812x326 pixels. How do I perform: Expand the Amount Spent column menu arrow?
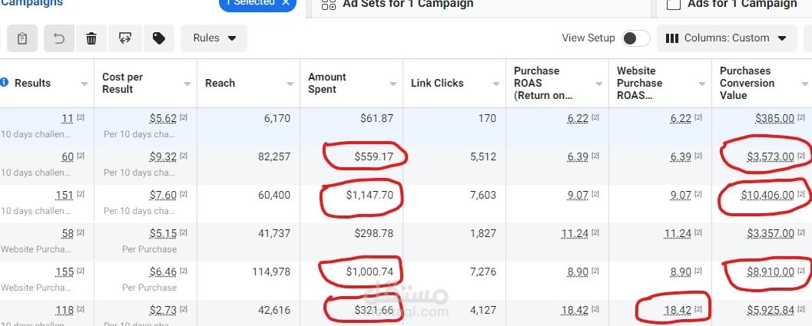(x=393, y=84)
